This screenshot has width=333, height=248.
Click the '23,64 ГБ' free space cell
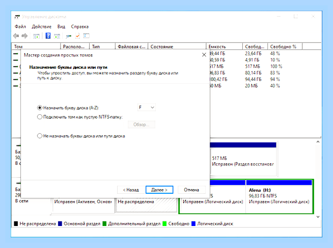(x=253, y=54)
